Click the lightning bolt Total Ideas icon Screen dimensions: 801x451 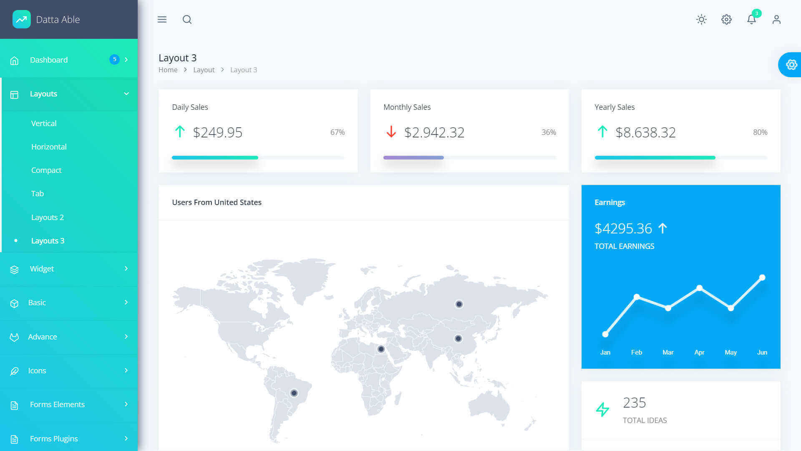tap(602, 409)
